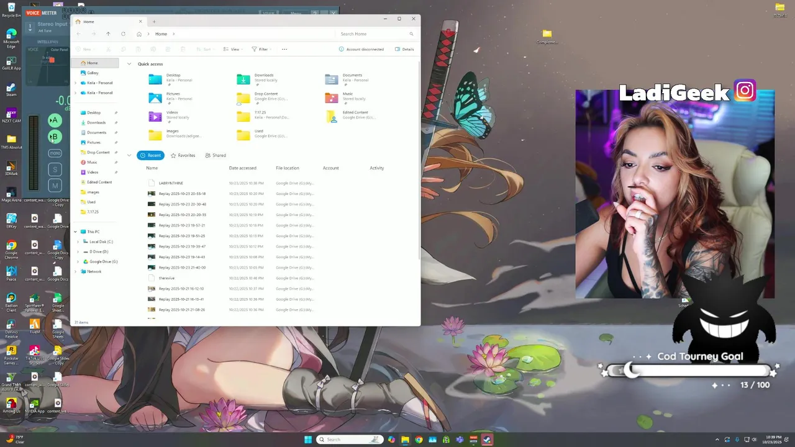Open the Desktop folder in Quick access
This screenshot has width=795, height=447.
coord(171,79)
